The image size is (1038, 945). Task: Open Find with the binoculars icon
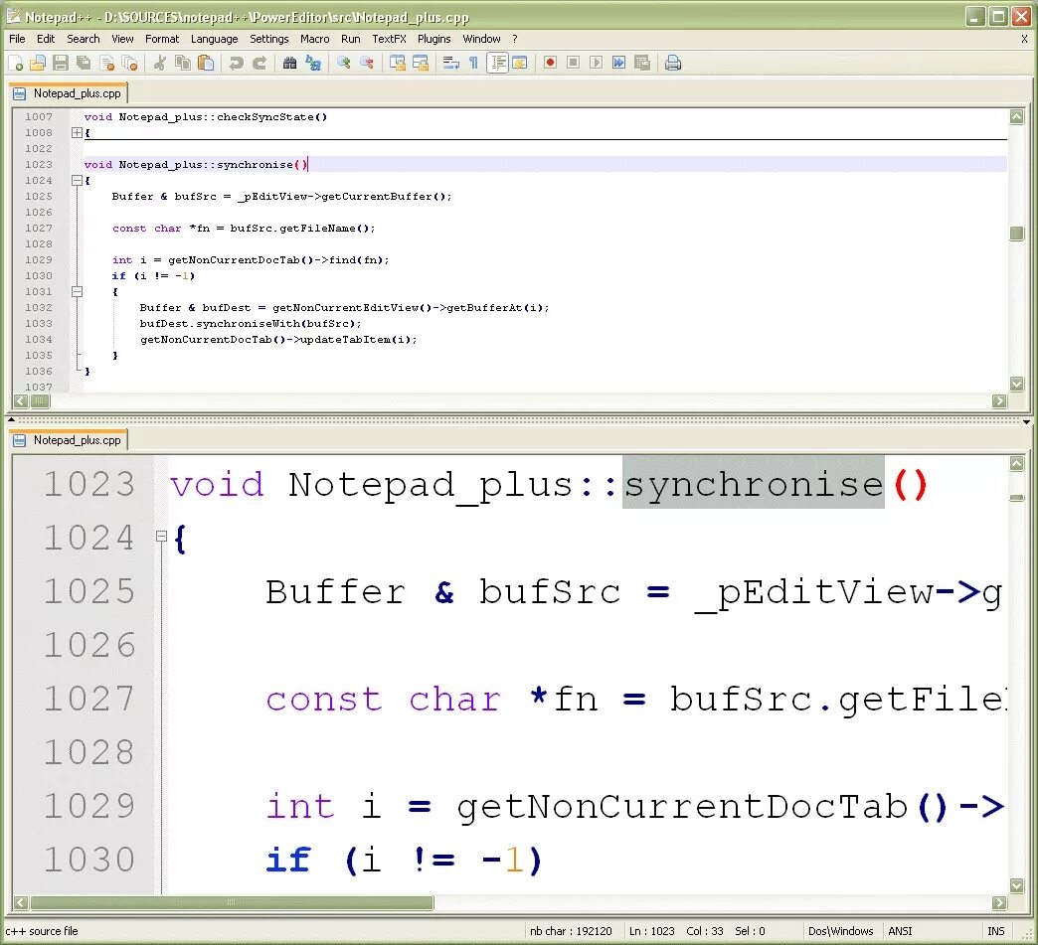click(x=289, y=64)
